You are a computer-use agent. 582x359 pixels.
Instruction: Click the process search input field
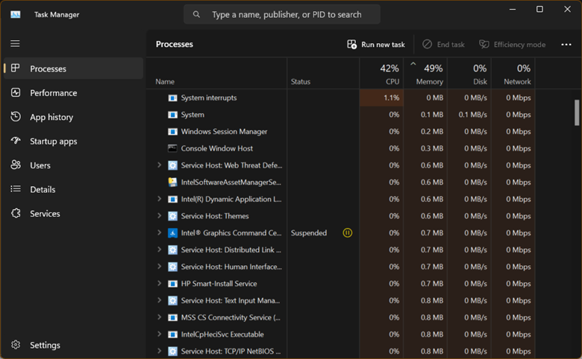click(x=282, y=14)
